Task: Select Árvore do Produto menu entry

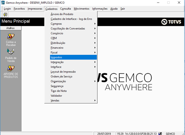Action: click(73, 14)
